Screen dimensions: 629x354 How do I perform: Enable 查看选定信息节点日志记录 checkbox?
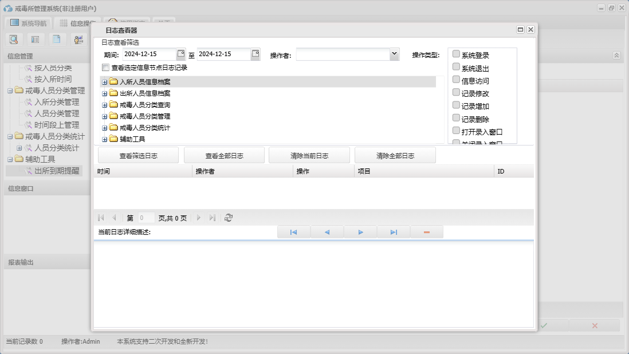[x=105, y=68]
